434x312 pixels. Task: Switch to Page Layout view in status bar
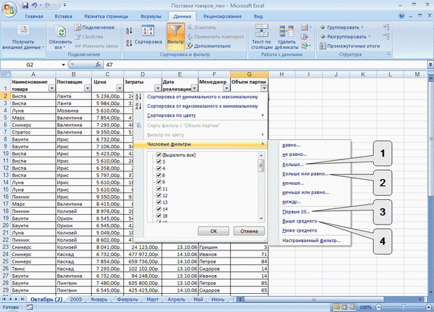point(344,307)
